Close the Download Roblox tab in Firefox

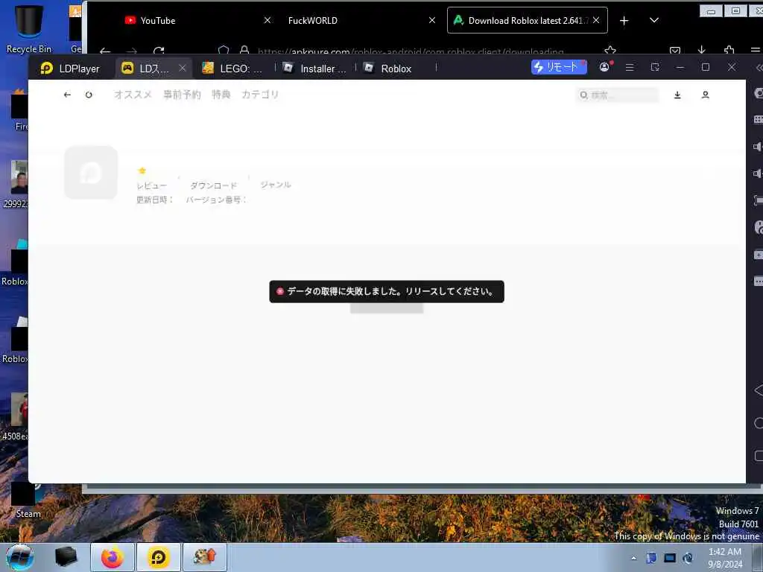[x=596, y=20]
